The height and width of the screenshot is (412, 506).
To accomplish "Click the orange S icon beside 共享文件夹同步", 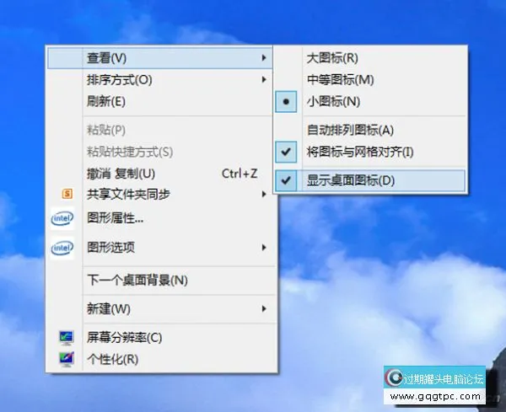I will tap(67, 194).
